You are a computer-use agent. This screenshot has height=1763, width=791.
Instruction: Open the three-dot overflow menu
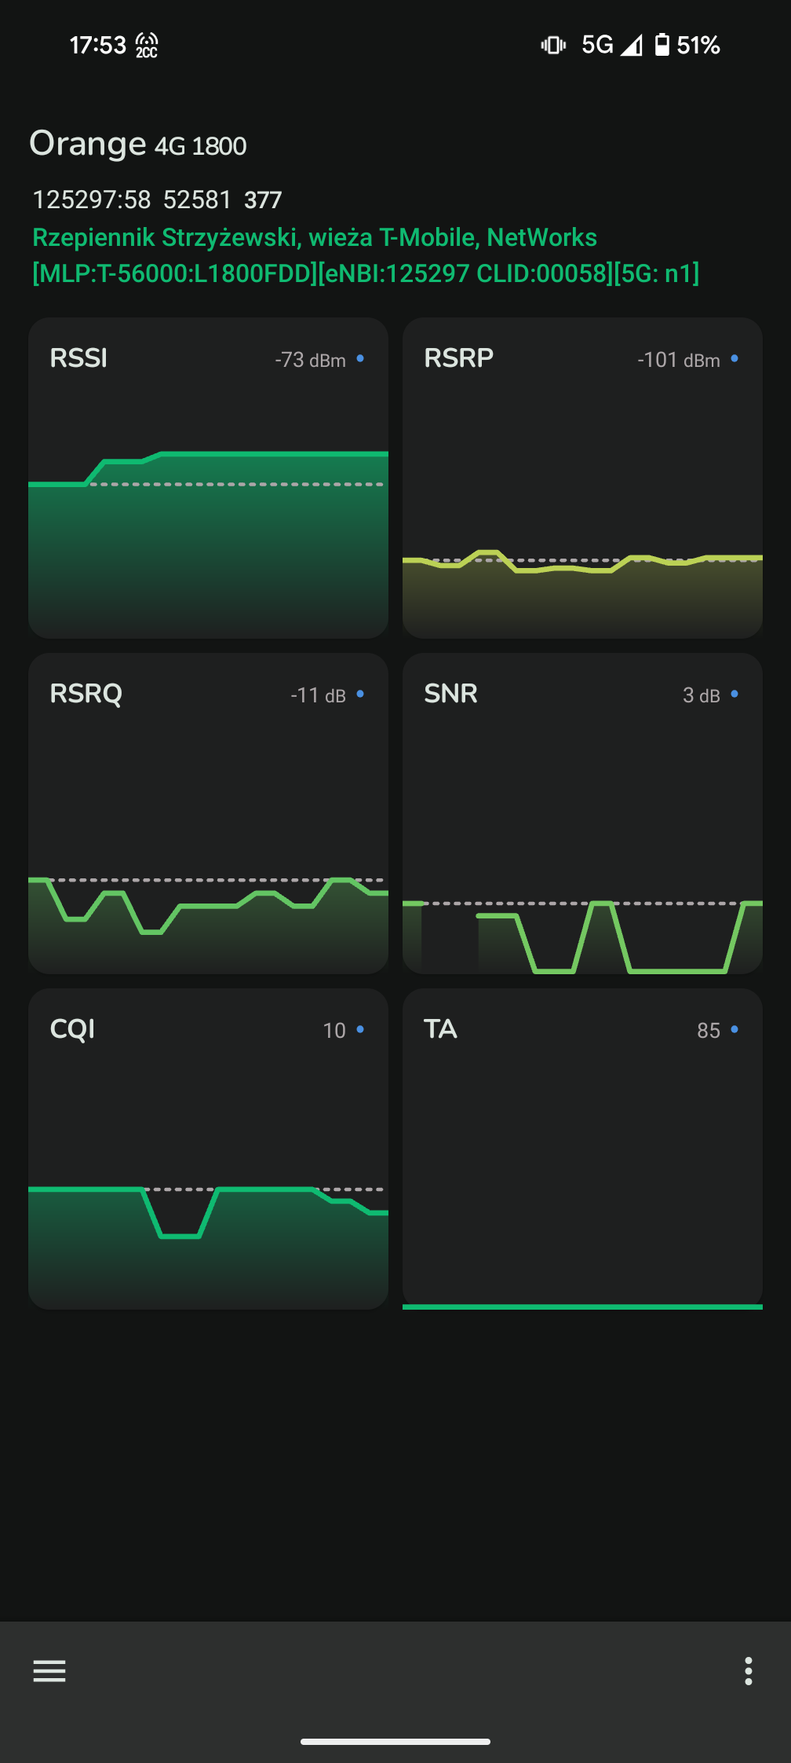(749, 1670)
